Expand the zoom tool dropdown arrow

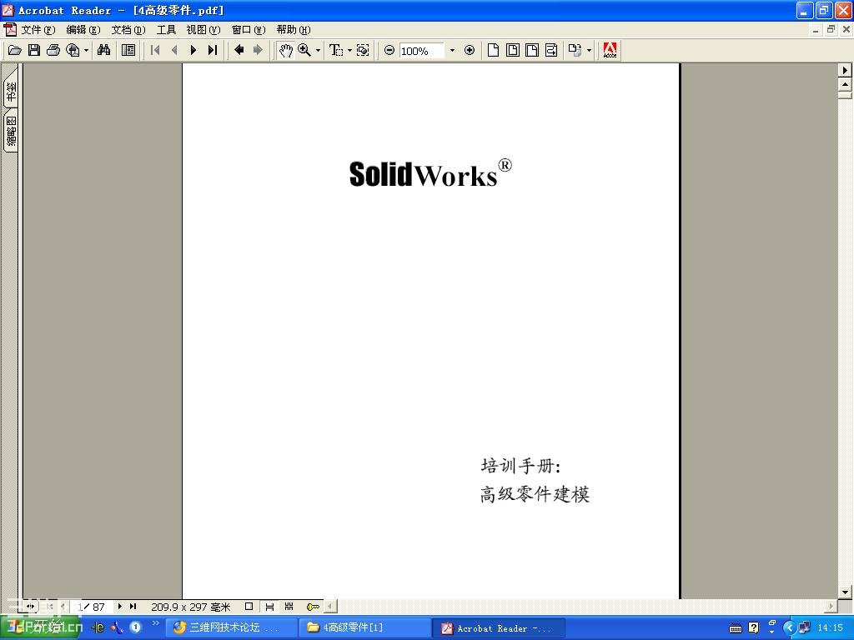click(x=318, y=51)
